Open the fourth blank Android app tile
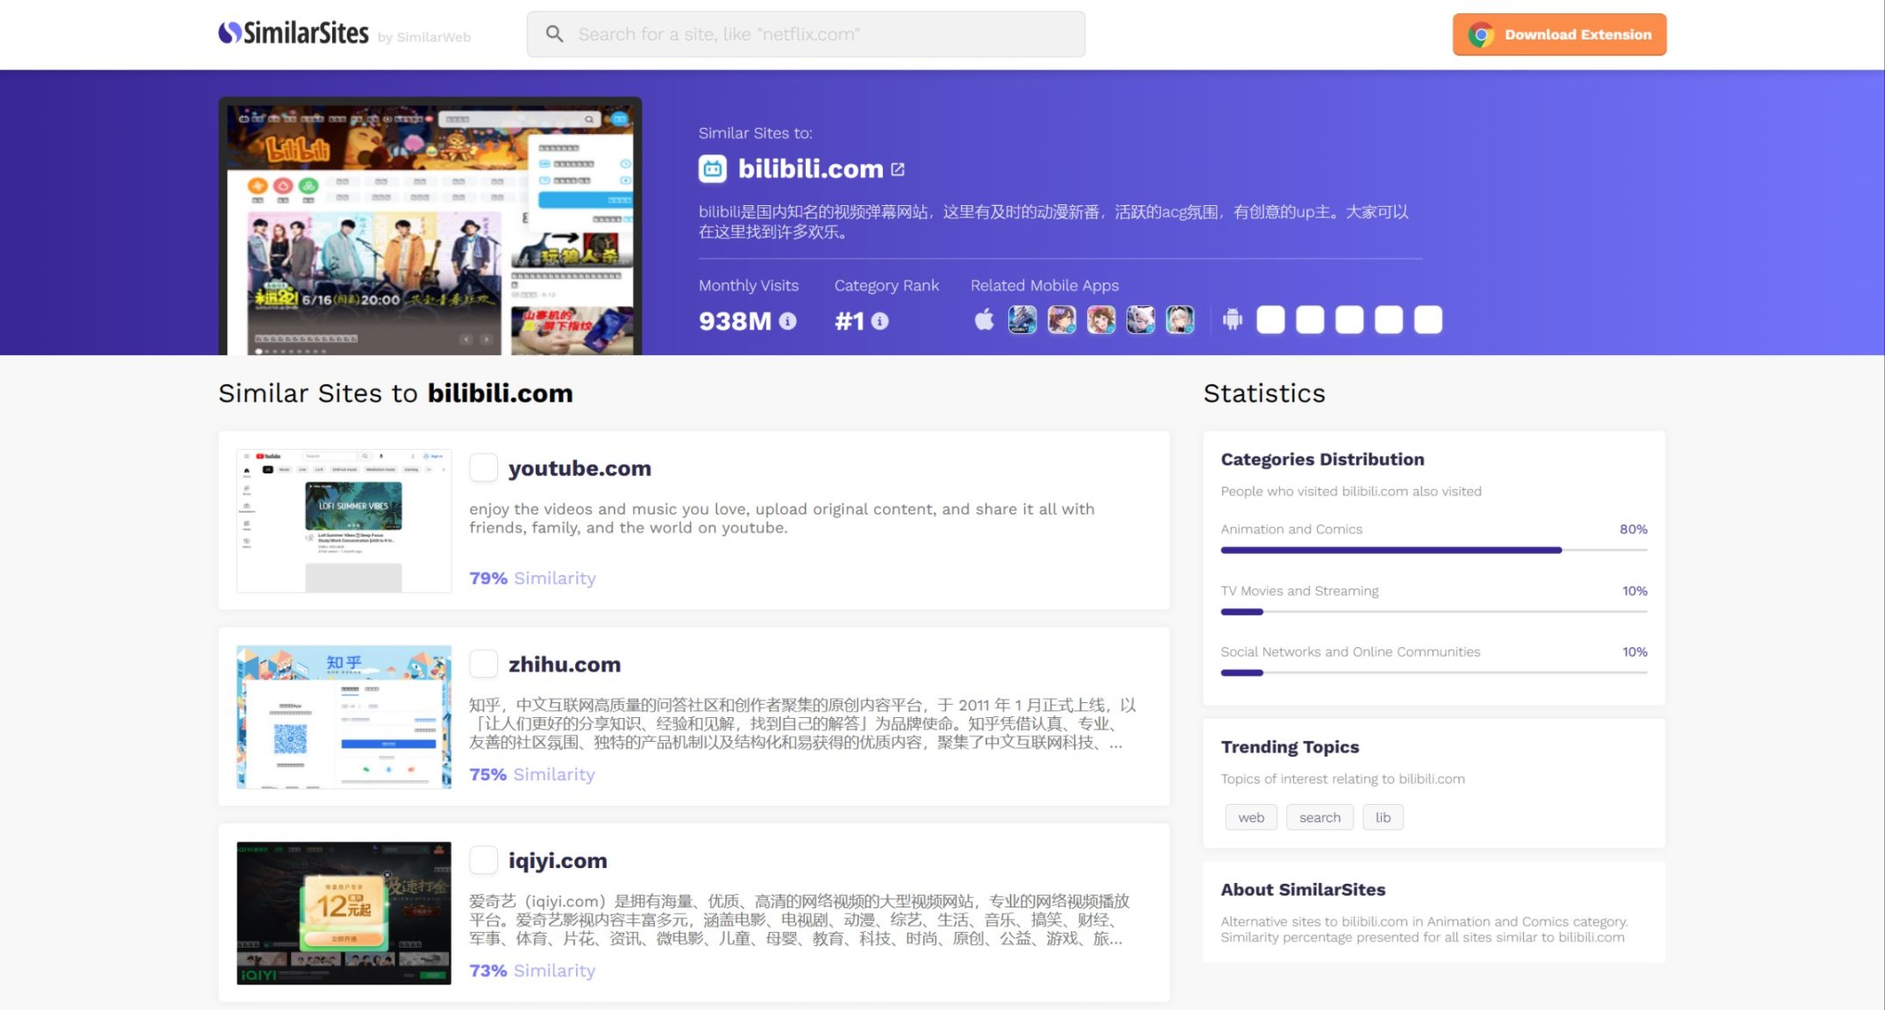Screen dimensions: 1885x1010 1389,320
